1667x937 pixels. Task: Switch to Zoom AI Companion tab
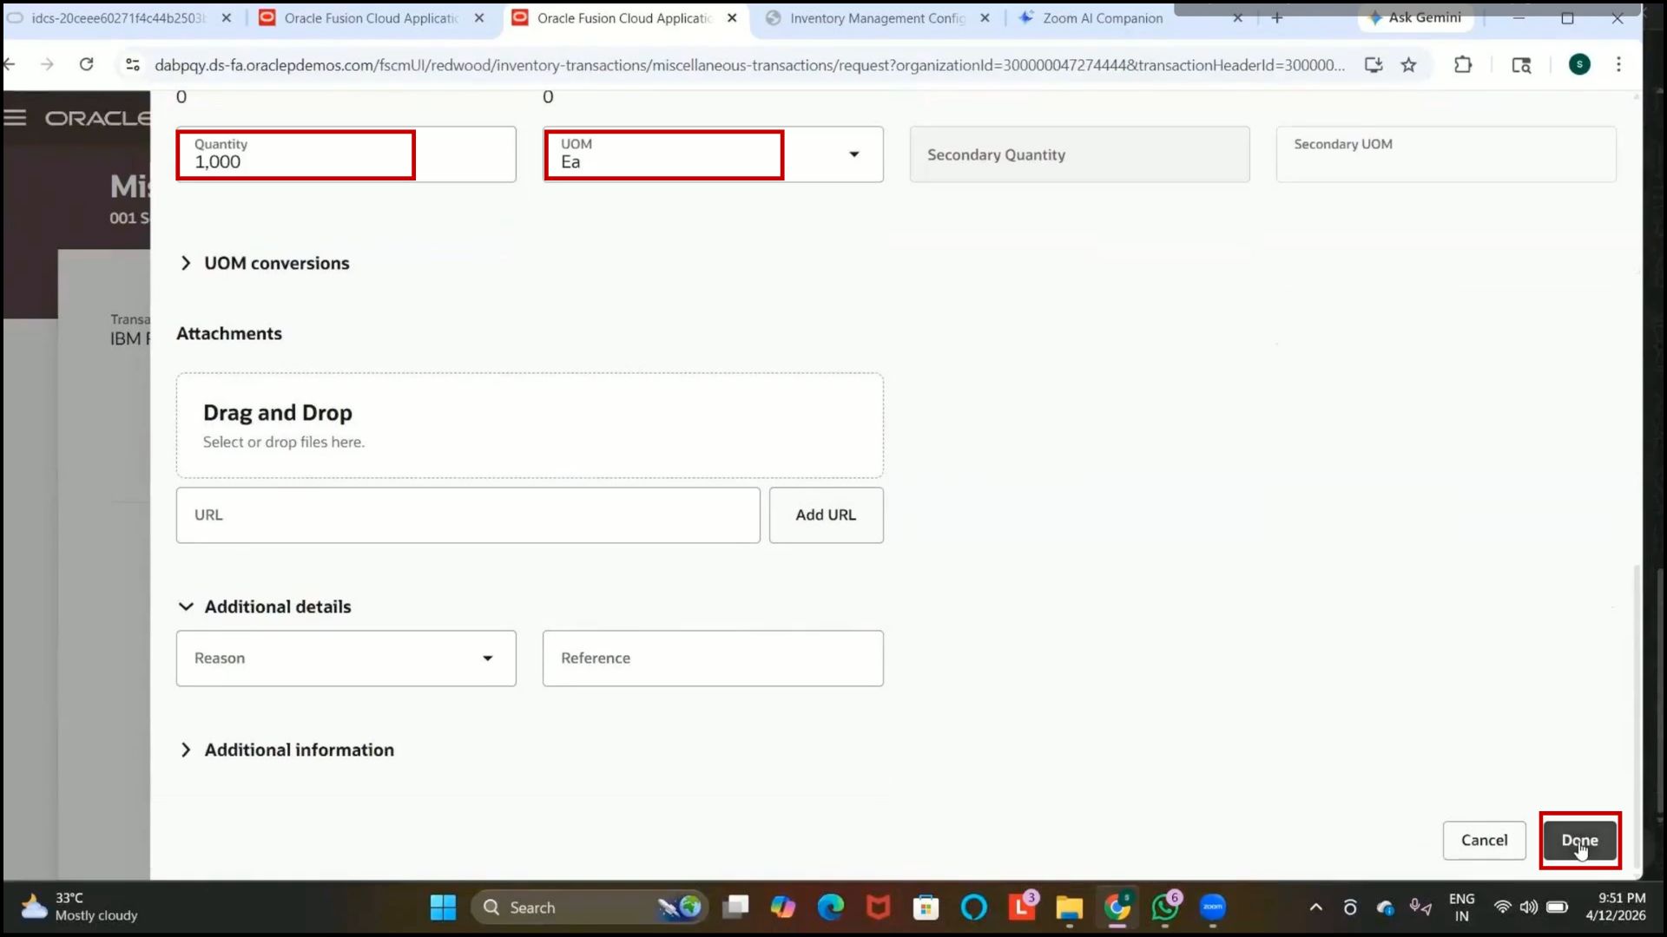(1102, 18)
